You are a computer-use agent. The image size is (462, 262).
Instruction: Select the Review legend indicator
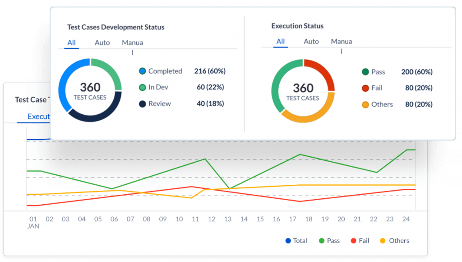click(x=142, y=103)
